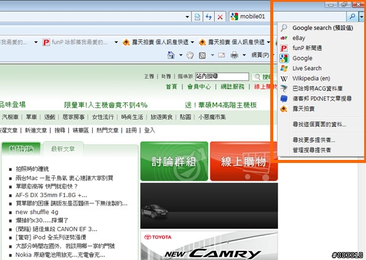Click the 登入 link
366x260 pixels.
(x=149, y=131)
